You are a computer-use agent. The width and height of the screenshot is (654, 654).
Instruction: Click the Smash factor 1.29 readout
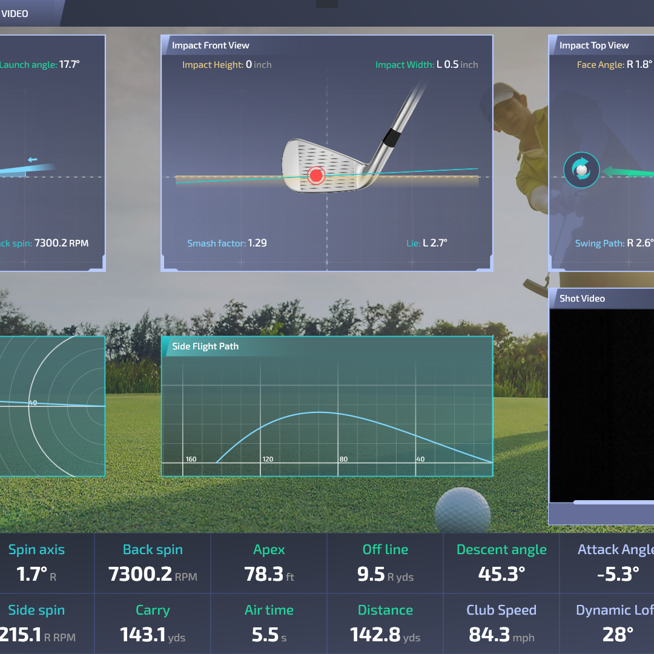pos(227,243)
